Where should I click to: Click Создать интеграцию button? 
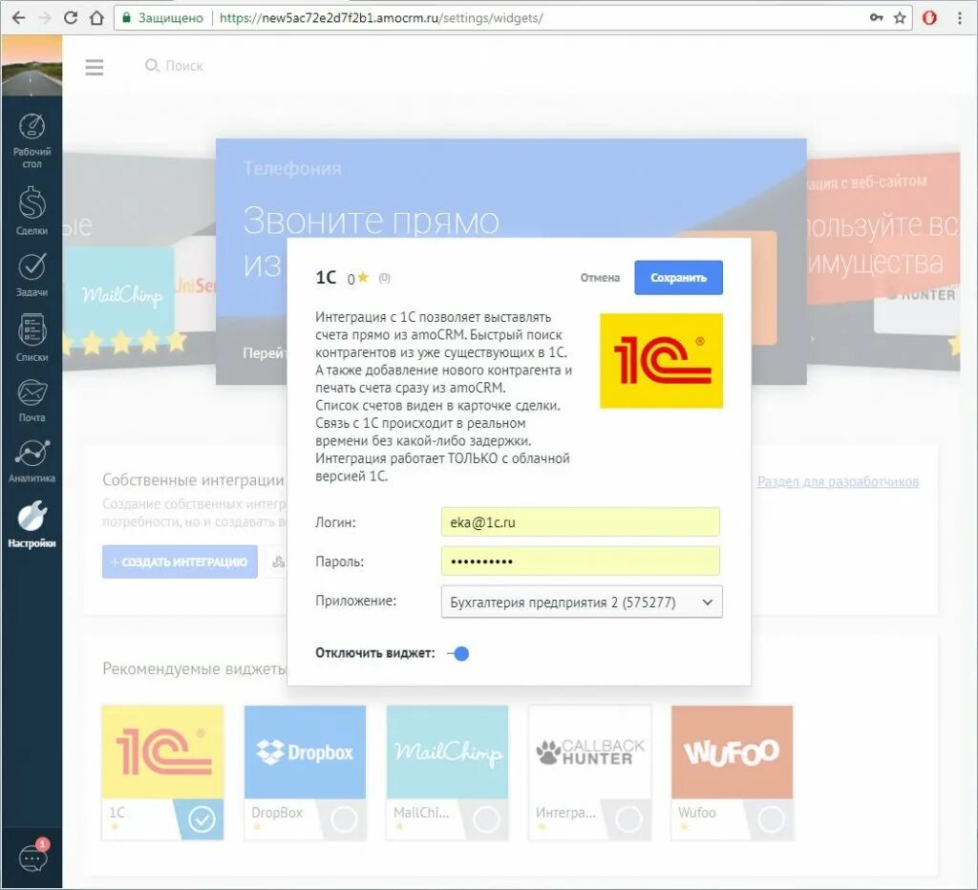pyautogui.click(x=180, y=562)
